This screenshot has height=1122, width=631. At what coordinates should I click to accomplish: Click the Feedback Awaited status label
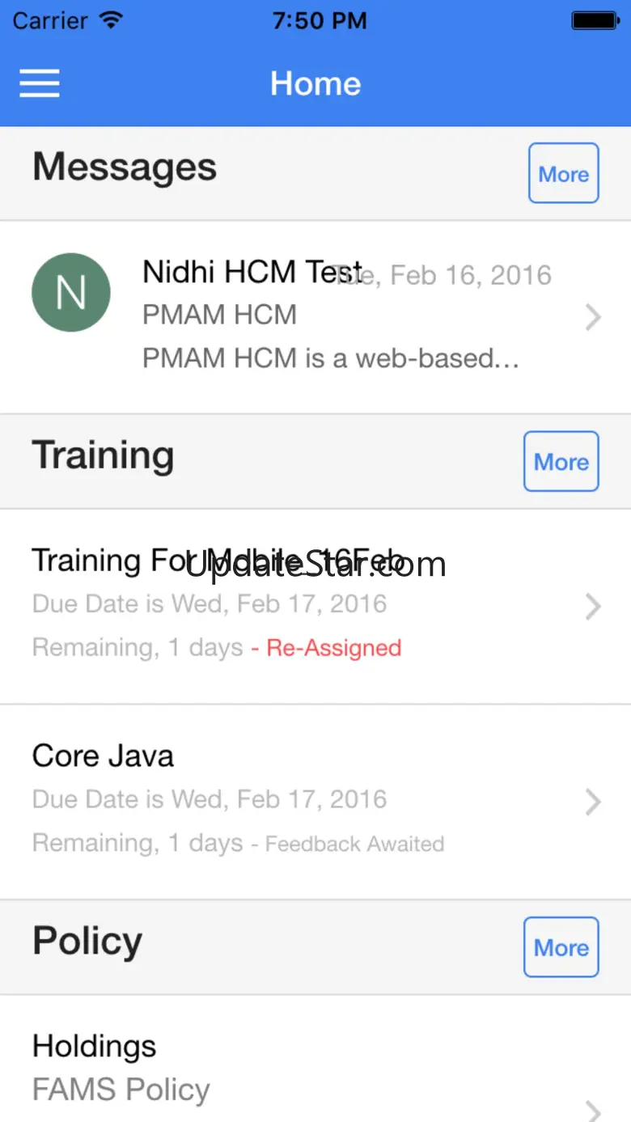point(354,845)
